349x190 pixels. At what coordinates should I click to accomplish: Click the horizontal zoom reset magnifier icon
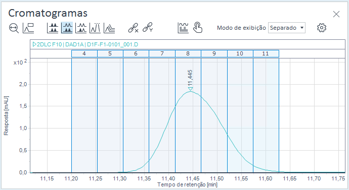tap(14, 28)
